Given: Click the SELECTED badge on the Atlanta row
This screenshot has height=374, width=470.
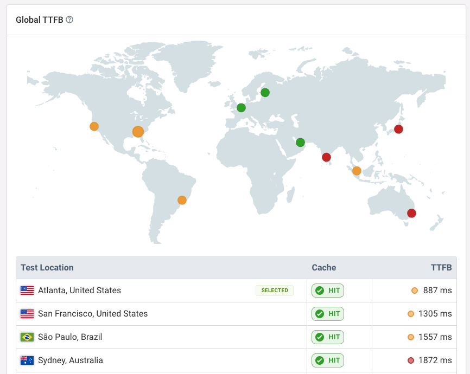Looking at the screenshot, I should tap(275, 290).
